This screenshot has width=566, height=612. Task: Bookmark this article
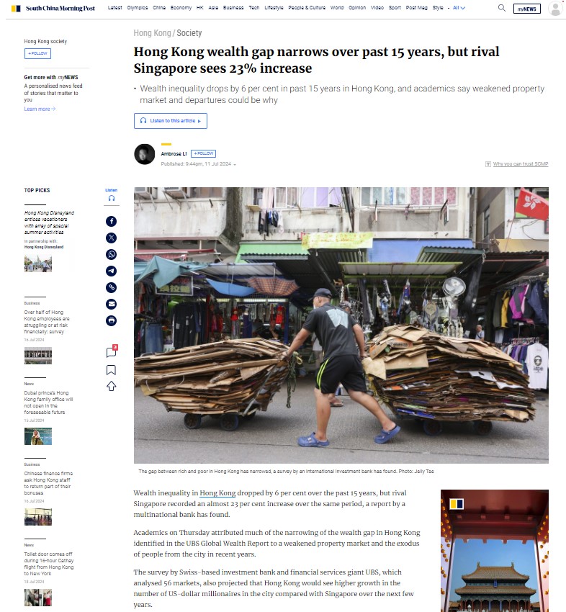click(111, 369)
